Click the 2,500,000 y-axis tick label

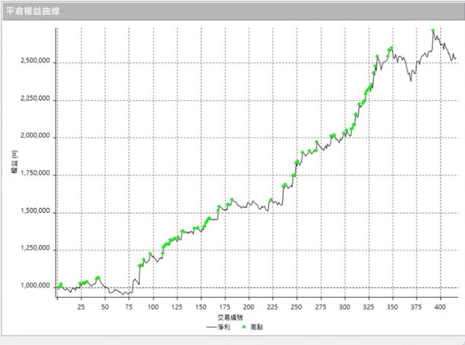pos(33,62)
